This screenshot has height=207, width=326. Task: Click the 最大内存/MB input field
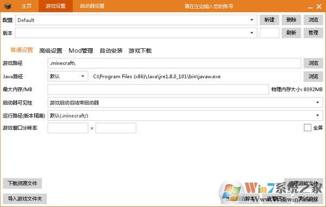(158, 89)
